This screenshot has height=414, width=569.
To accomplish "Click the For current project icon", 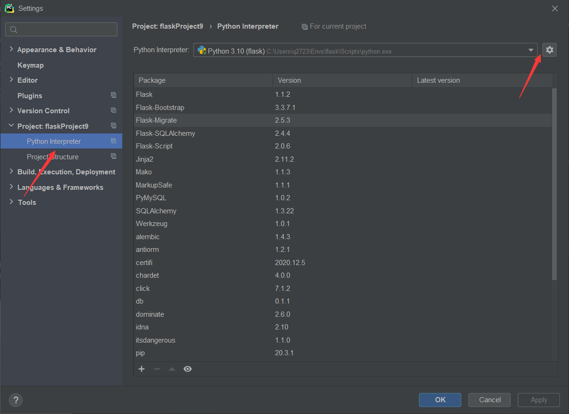I will [305, 27].
